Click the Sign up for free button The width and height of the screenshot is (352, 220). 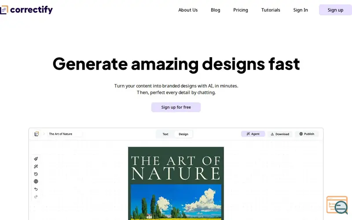(176, 107)
